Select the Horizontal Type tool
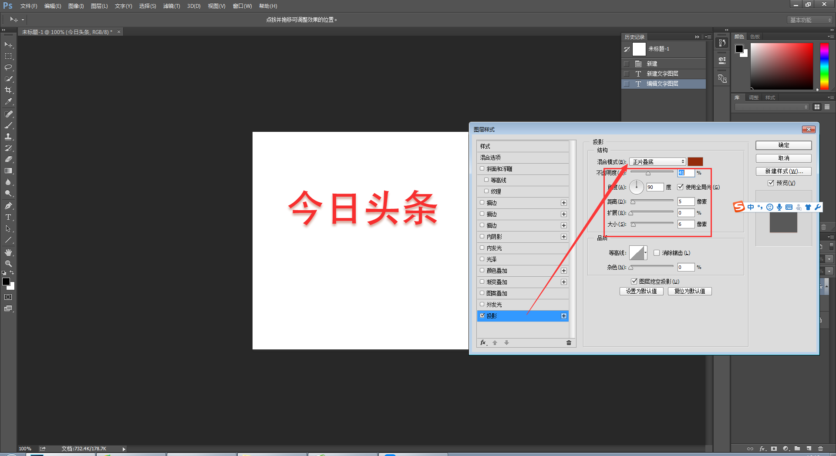 (x=8, y=217)
